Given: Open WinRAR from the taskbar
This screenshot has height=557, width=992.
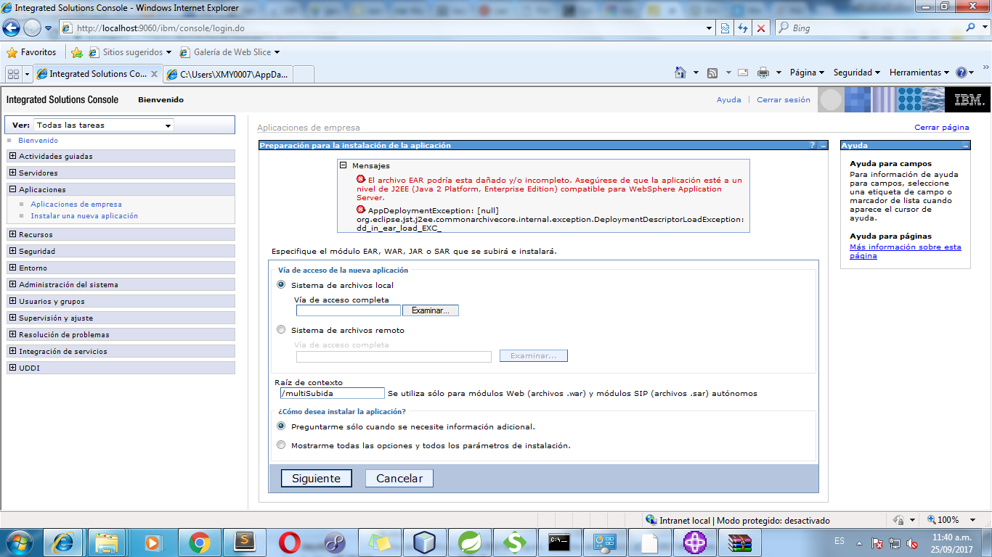Looking at the screenshot, I should click(x=740, y=542).
